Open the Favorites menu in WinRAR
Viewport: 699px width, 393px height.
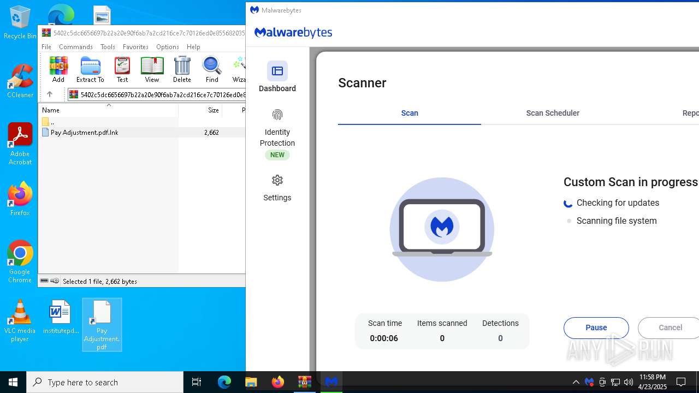(x=135, y=47)
